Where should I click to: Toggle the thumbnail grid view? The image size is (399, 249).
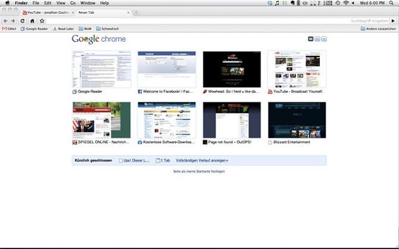[310, 39]
